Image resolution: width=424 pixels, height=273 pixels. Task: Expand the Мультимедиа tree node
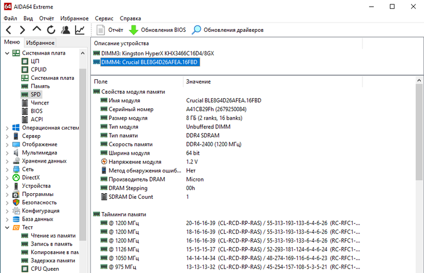(7, 153)
